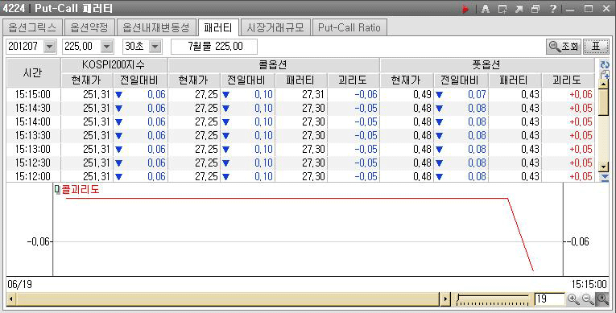Viewport: 616px width, 313px height.
Task: Click the 15:15:00 time cell
Action: point(33,94)
